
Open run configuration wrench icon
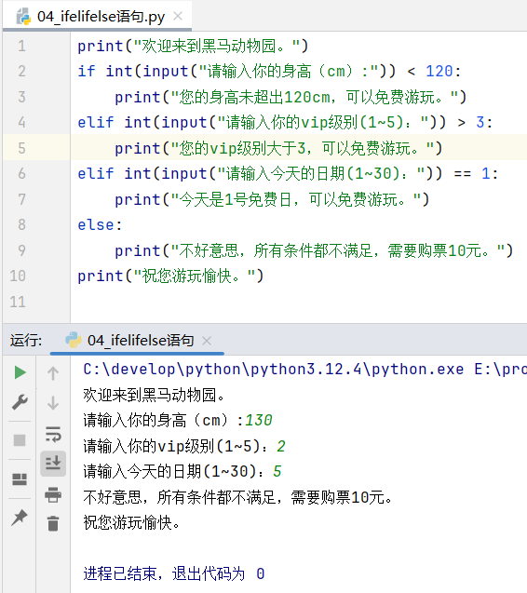(x=20, y=402)
